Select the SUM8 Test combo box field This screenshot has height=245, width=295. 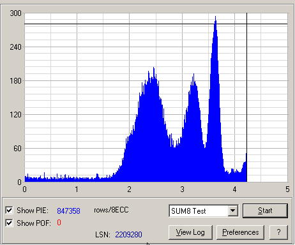pos(204,211)
